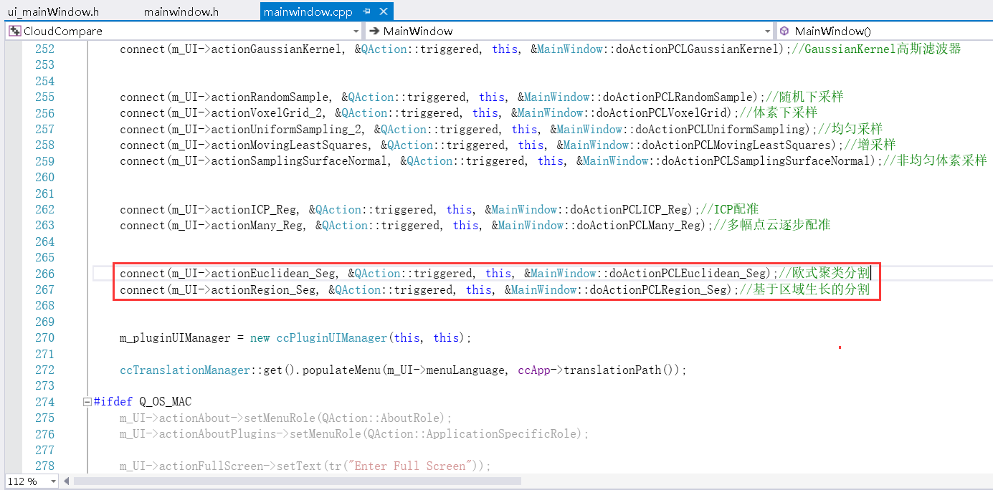Click the purple method icon beside MainWindow()
Image resolution: width=993 pixels, height=490 pixels.
pos(783,31)
